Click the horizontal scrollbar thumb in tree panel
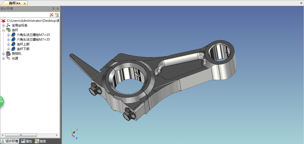Viewport: 304px width, 144px height. 21,135
